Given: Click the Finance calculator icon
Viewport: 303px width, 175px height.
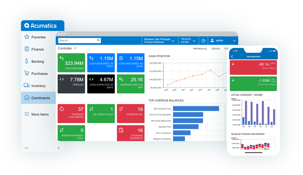Looking at the screenshot, I should [x=27, y=49].
